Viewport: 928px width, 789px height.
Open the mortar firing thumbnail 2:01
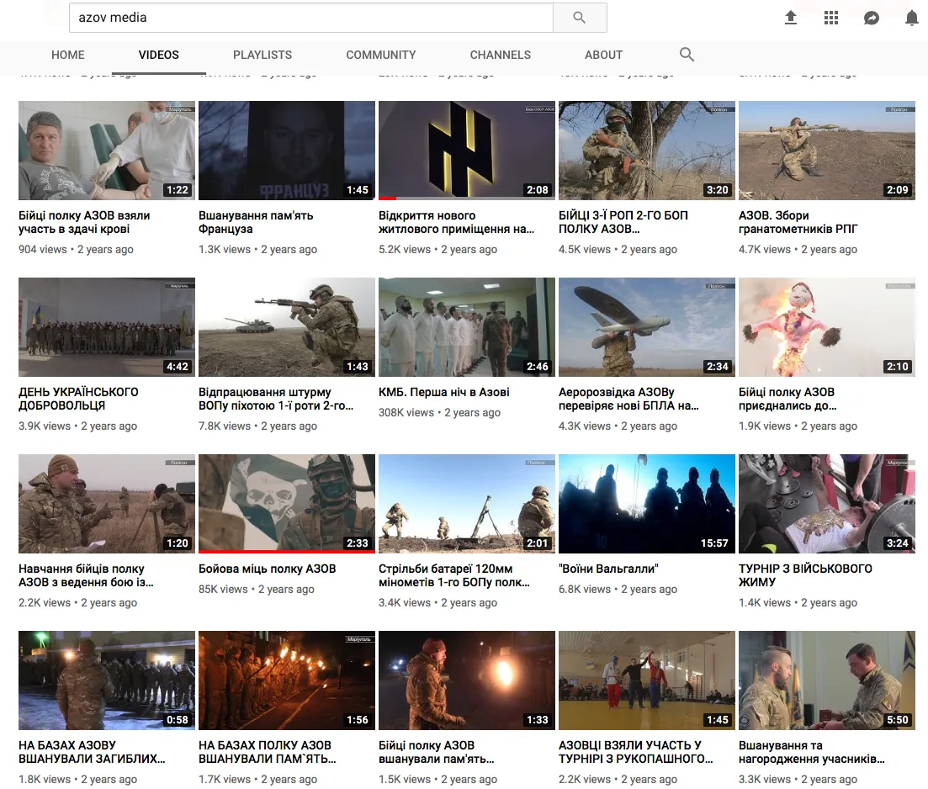[x=467, y=504]
